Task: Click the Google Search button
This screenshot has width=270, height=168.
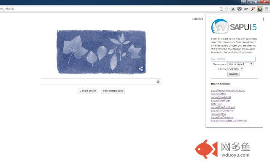Action: pyautogui.click(x=88, y=91)
